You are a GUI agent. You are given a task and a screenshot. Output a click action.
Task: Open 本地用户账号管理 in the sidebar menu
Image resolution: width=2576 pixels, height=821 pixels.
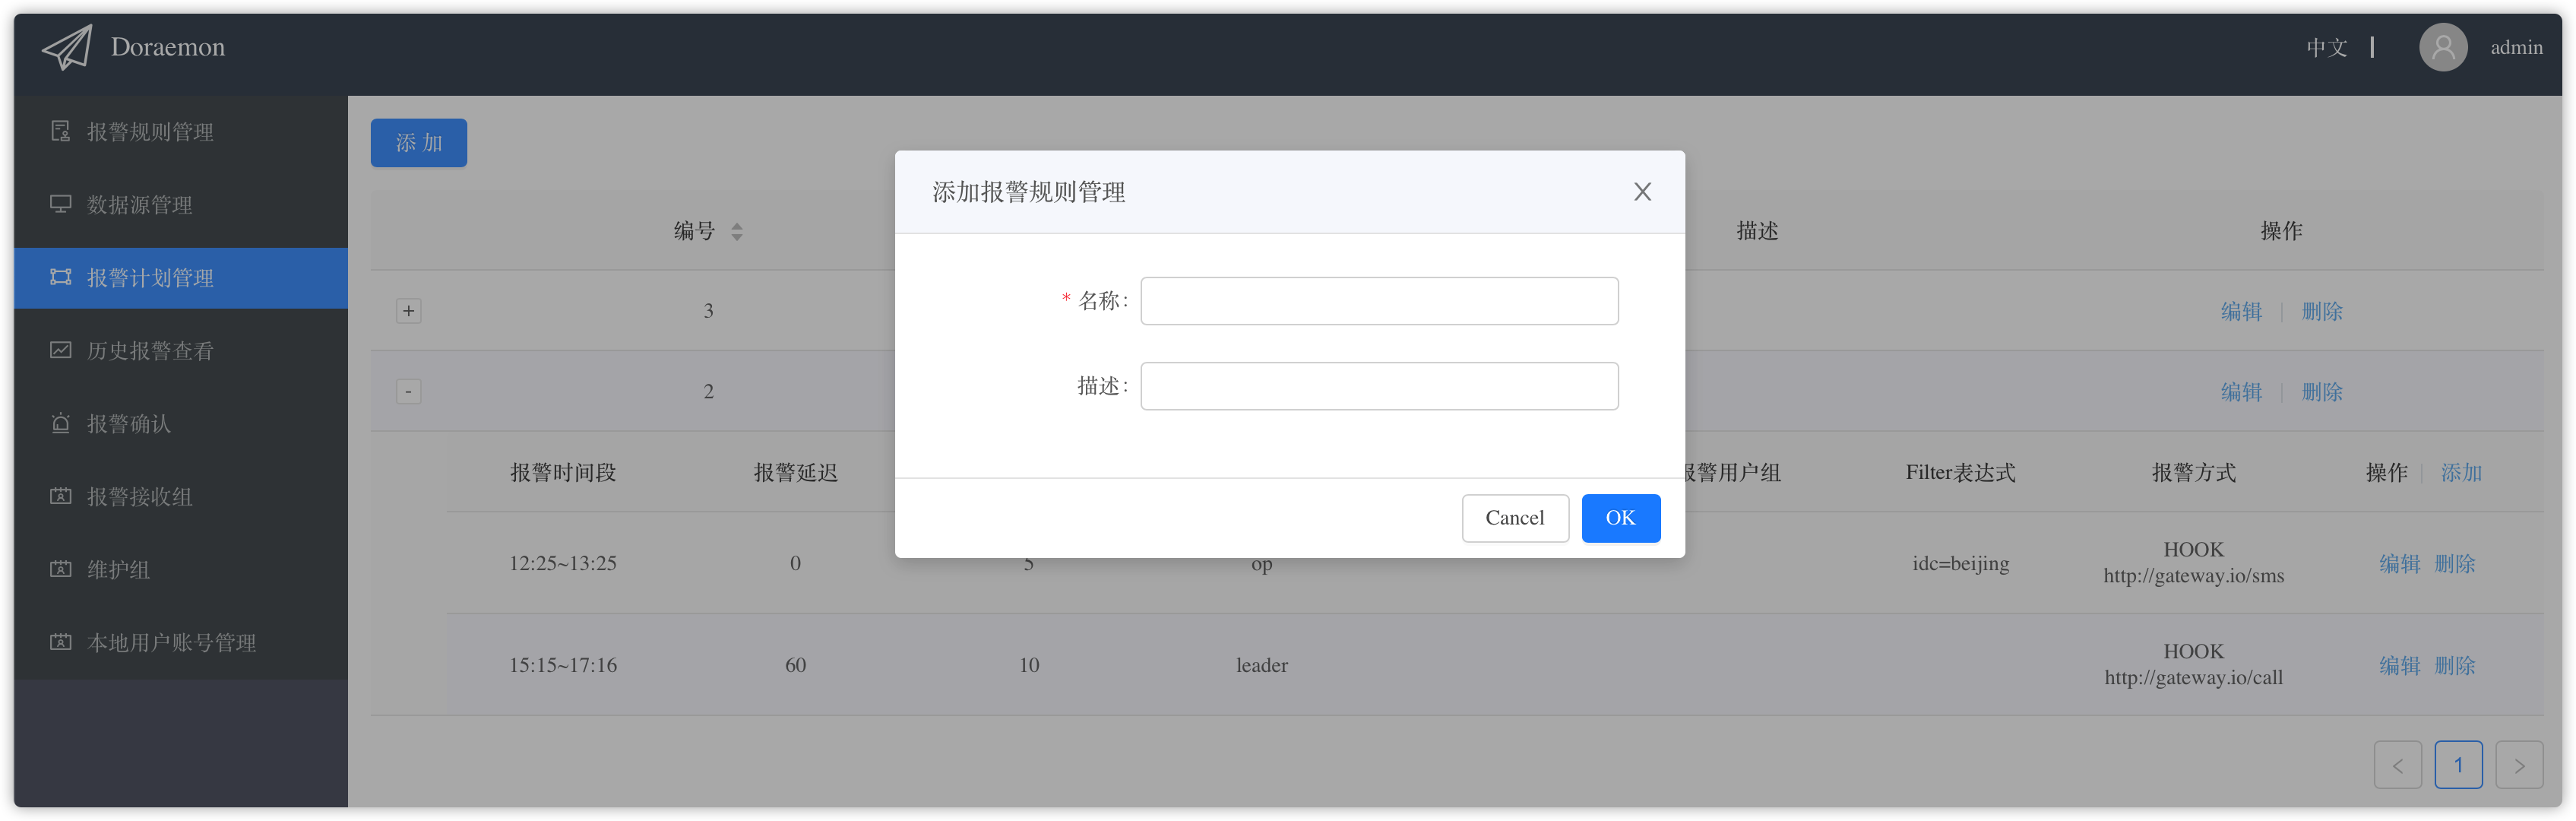[x=171, y=642]
